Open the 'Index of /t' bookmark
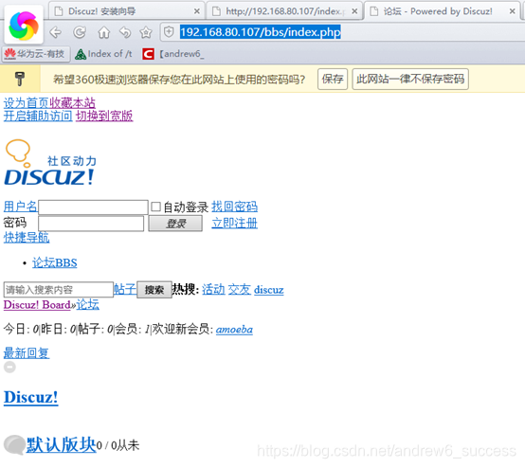The height and width of the screenshot is (468, 525). click(x=103, y=54)
